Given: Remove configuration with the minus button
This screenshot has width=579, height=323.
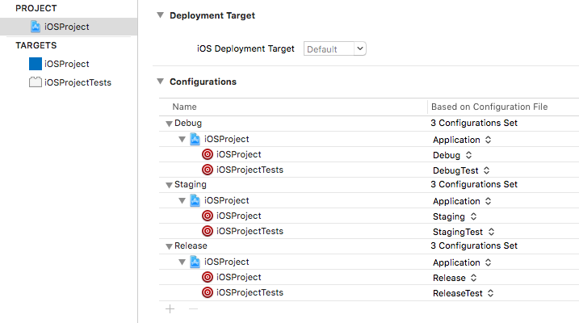Looking at the screenshot, I should coord(193,309).
